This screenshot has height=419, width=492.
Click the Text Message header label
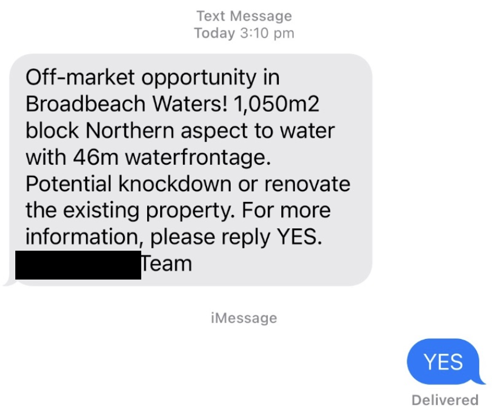point(244,16)
